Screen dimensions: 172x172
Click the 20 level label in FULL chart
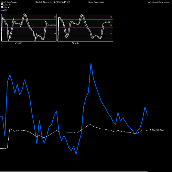click(111, 33)
